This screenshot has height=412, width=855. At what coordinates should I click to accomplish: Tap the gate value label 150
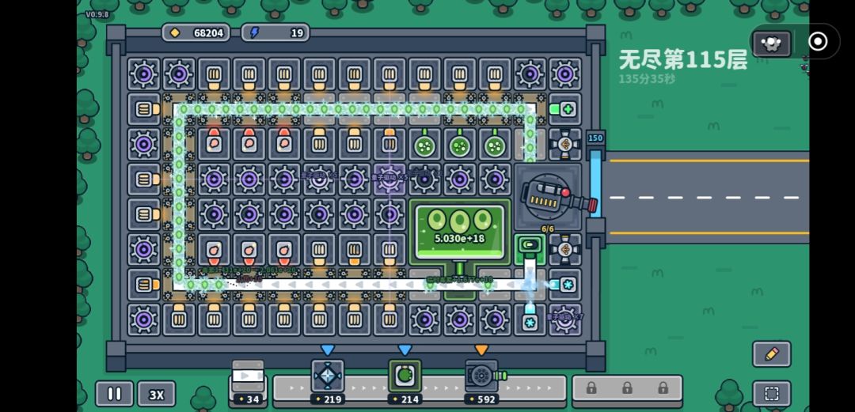595,138
